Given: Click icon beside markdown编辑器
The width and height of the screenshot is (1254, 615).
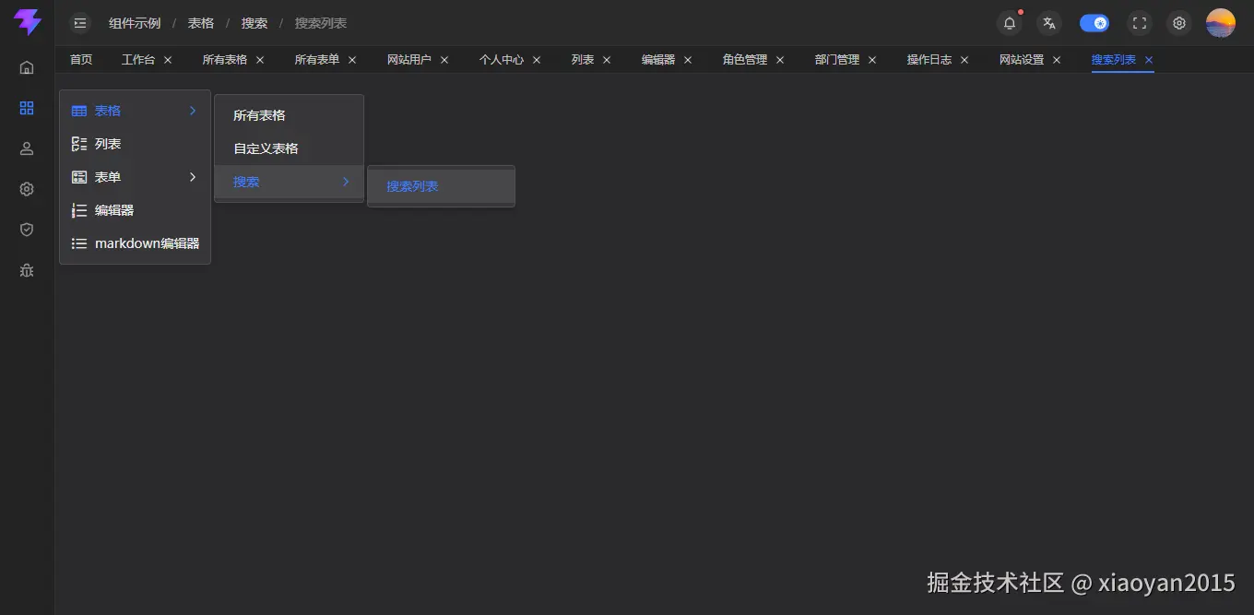Looking at the screenshot, I should tap(79, 243).
